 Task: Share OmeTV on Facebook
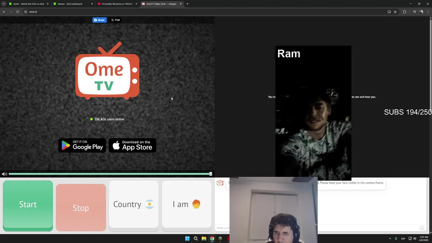pos(100,20)
